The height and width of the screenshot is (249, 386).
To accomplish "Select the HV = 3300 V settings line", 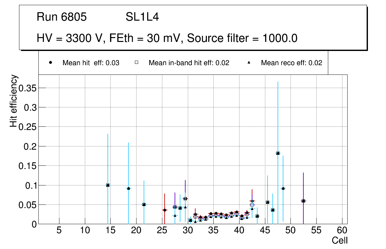I will 167,38.
